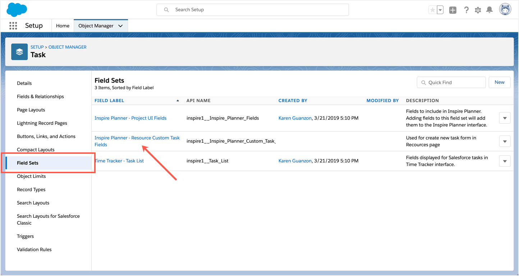The height and width of the screenshot is (276, 519).
Task: Check notifications with the bell icon
Action: tap(489, 10)
